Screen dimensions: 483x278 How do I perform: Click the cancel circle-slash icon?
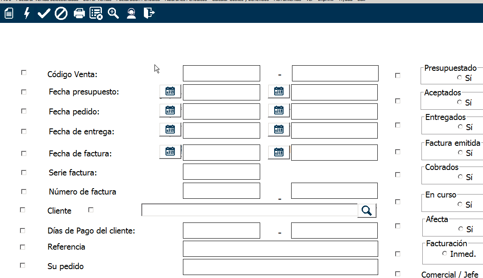(61, 14)
